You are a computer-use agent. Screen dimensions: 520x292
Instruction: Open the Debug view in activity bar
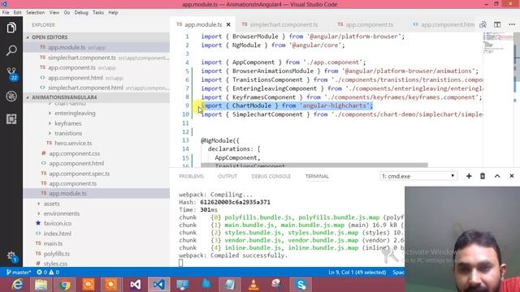(x=11, y=97)
